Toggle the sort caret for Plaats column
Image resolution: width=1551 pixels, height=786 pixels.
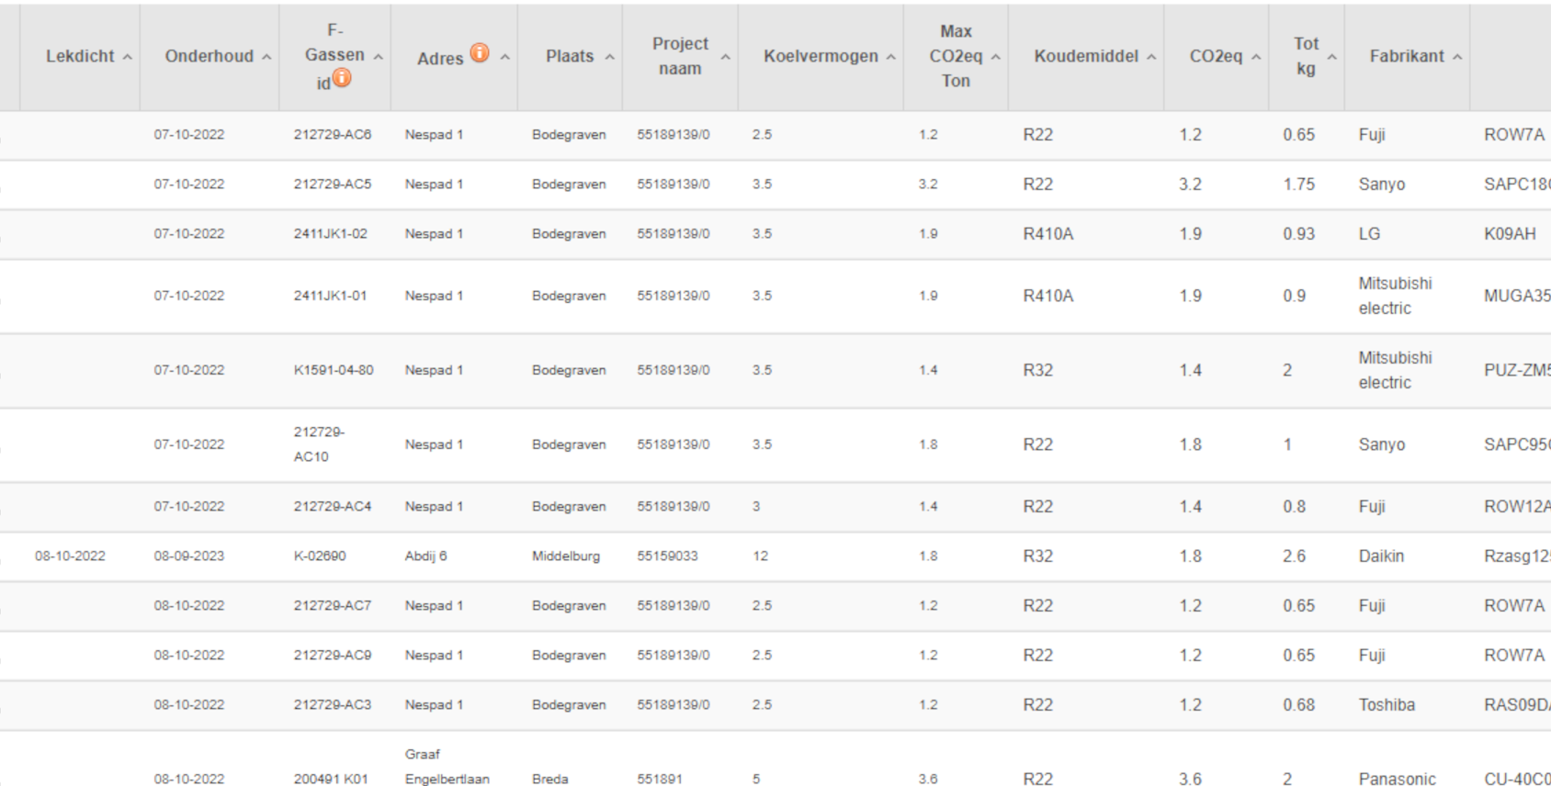point(609,57)
